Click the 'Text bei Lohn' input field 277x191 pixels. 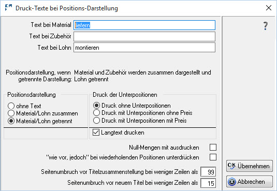pos(144,48)
